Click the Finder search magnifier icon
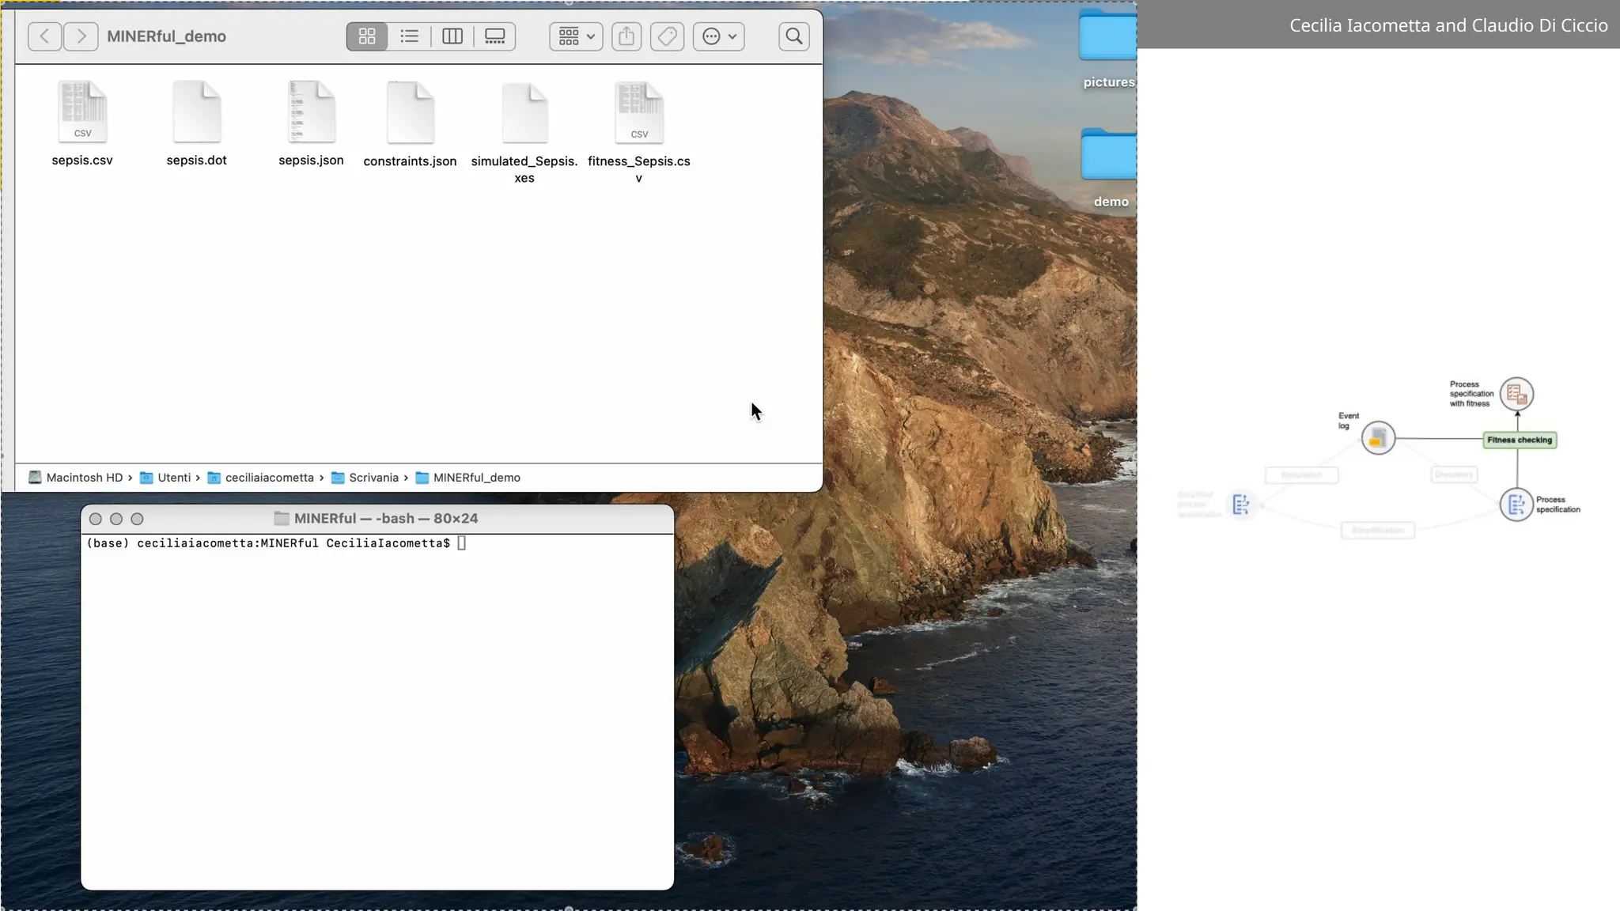 793,36
